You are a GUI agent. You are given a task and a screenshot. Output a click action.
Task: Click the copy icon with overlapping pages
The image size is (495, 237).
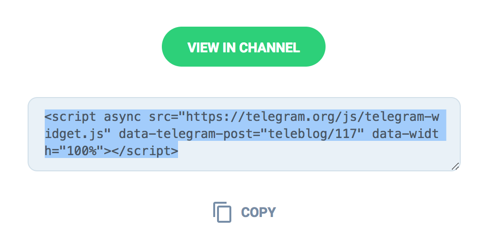[x=222, y=212]
